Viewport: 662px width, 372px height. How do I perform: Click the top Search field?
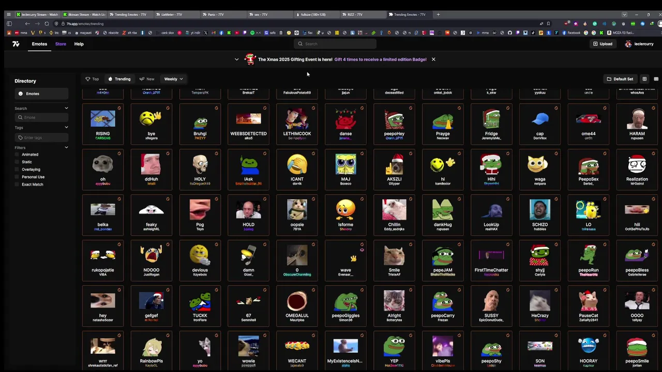click(335, 44)
